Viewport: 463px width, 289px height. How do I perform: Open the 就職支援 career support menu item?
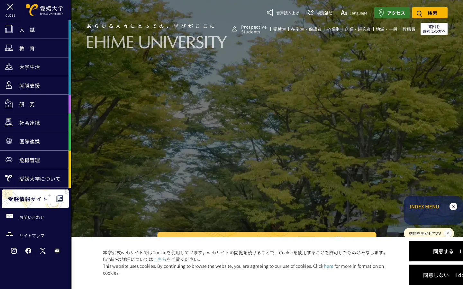[34, 85]
